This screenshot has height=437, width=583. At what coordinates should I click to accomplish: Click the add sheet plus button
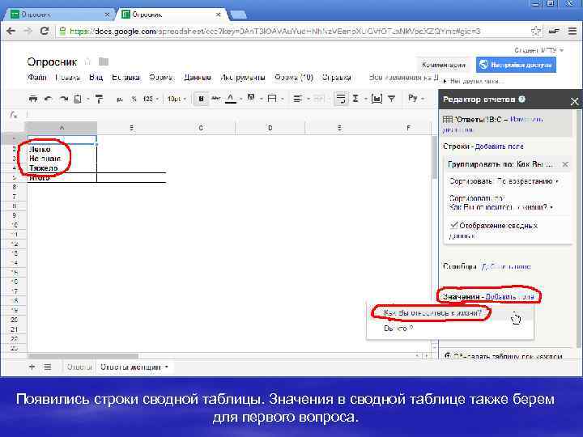click(32, 367)
